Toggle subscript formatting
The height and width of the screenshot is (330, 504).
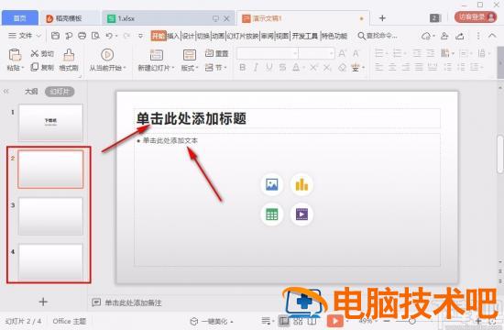pos(327,68)
